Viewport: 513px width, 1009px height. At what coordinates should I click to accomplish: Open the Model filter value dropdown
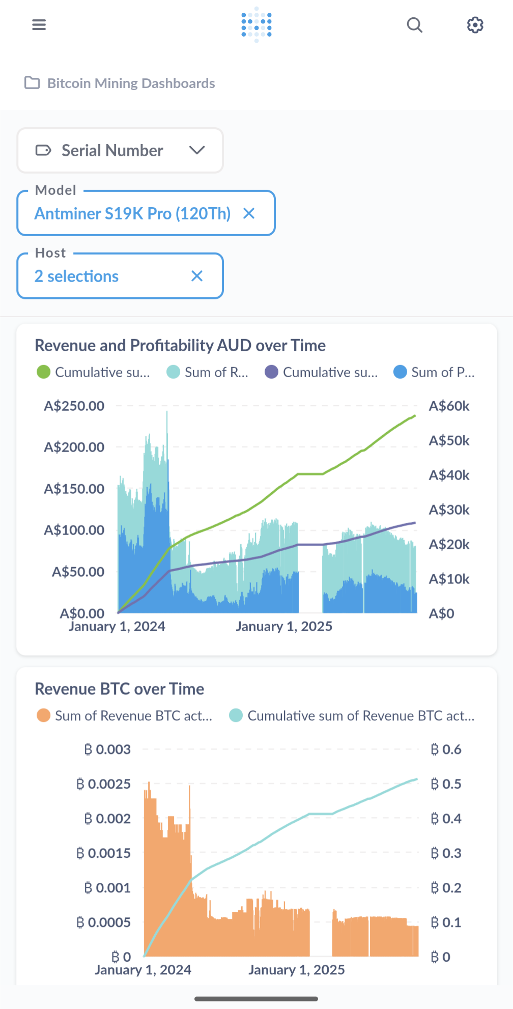click(132, 214)
